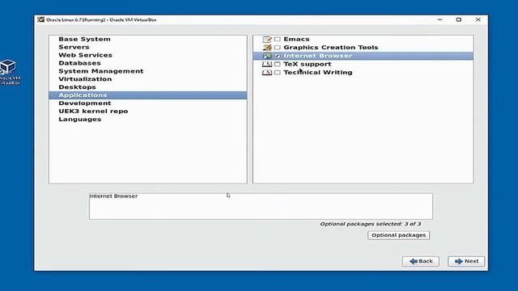
Task: Select the Languages category
Action: click(x=147, y=119)
